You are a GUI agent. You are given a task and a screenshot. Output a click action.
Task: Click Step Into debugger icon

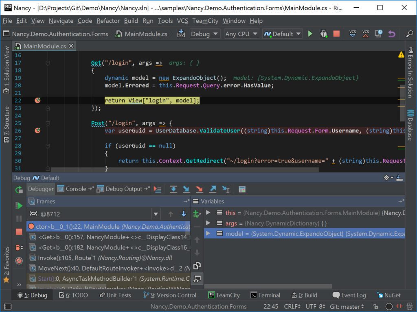click(x=186, y=189)
